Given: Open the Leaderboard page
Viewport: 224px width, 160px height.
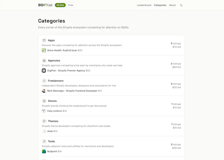Looking at the screenshot, I should click(x=144, y=5).
